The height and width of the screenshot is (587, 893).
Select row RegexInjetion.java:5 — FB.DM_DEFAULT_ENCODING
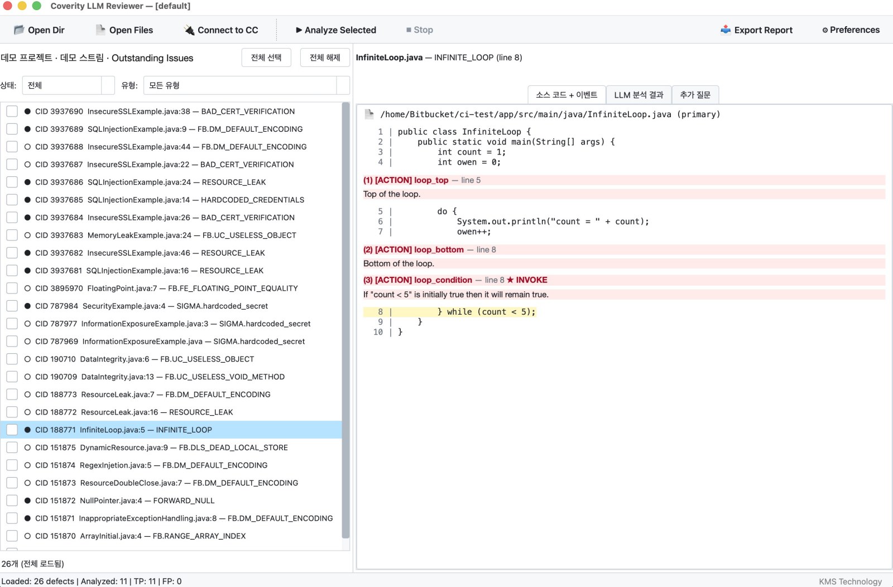click(x=171, y=465)
